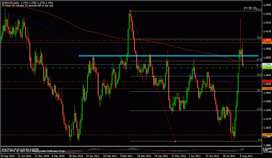Viewport: 272px width, 158px height.
Task: Click the 19 Apr 2011 date label
Action: tap(161, 156)
